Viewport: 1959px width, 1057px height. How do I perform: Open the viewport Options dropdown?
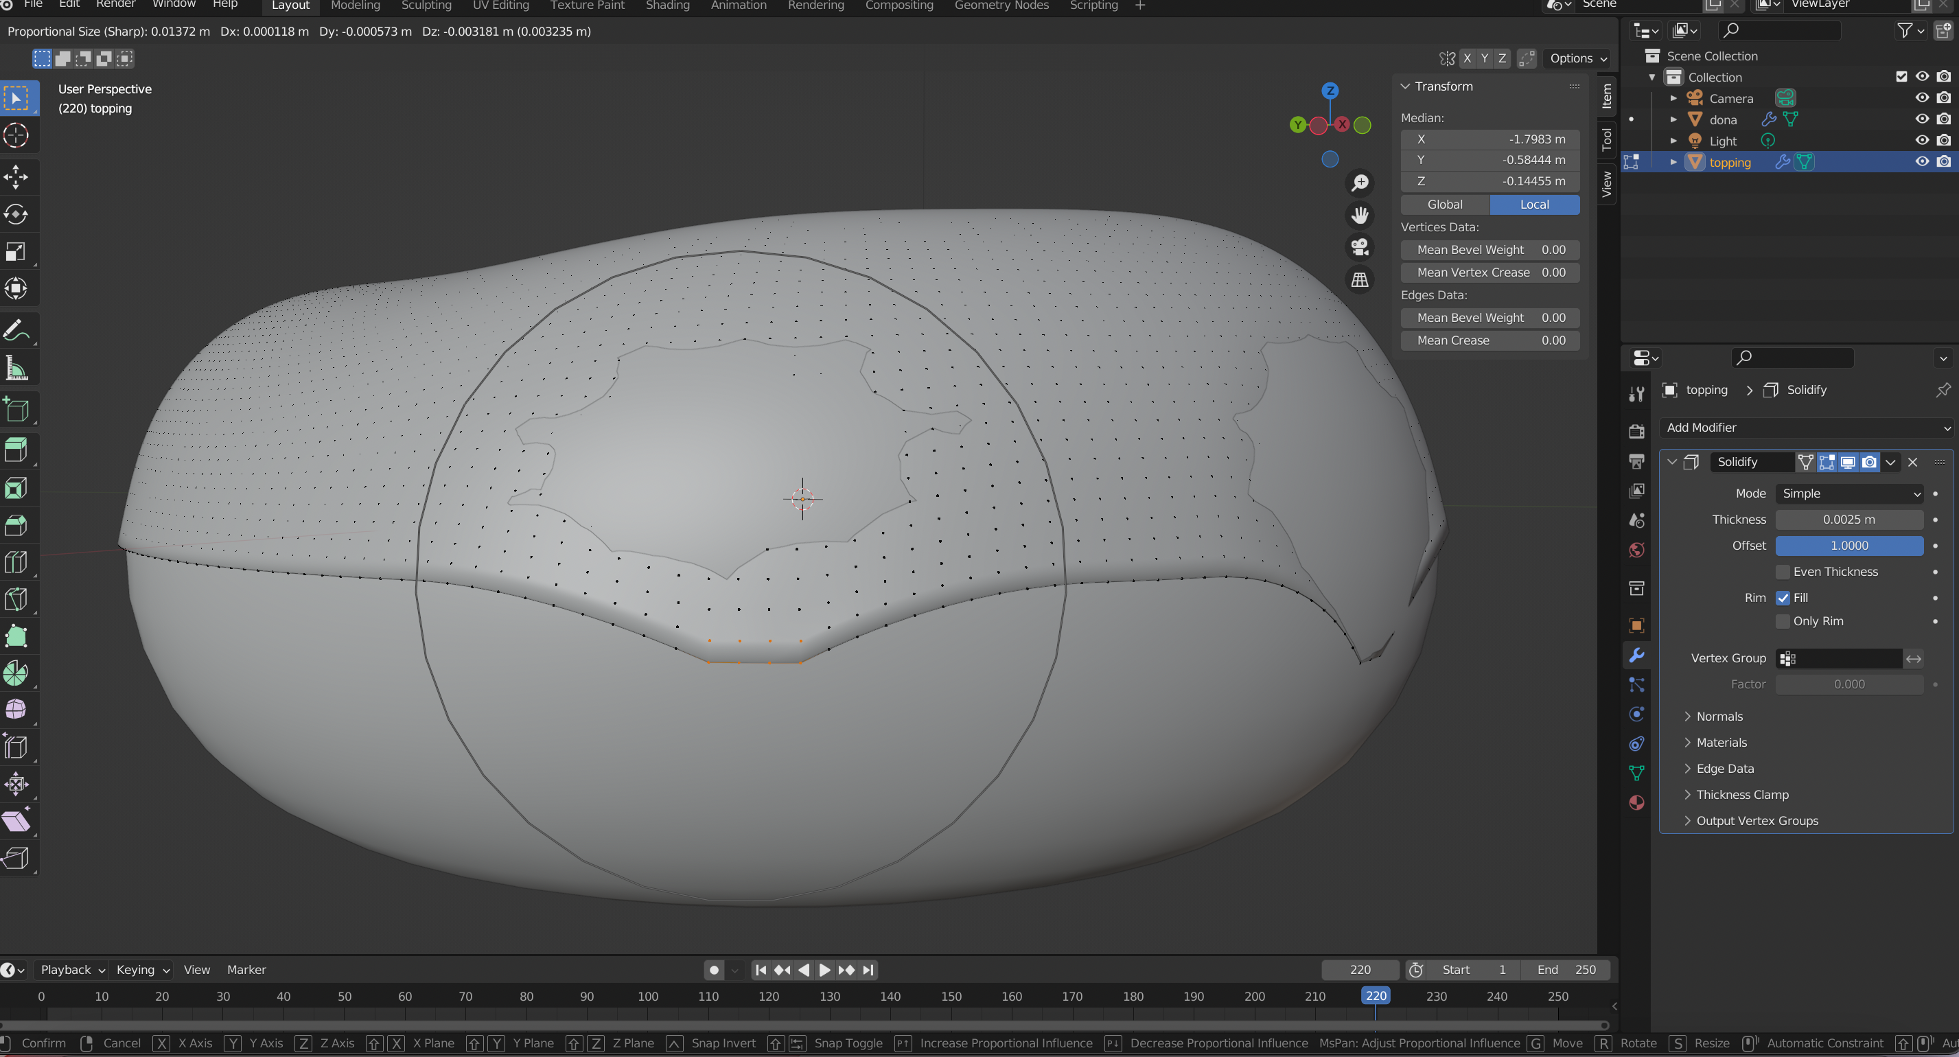1578,58
